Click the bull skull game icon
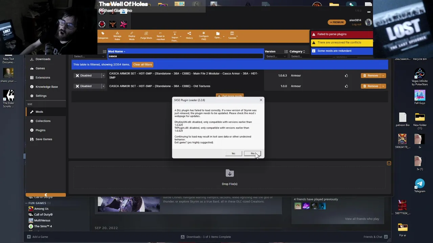This screenshot has height=243, width=433. coord(113,24)
